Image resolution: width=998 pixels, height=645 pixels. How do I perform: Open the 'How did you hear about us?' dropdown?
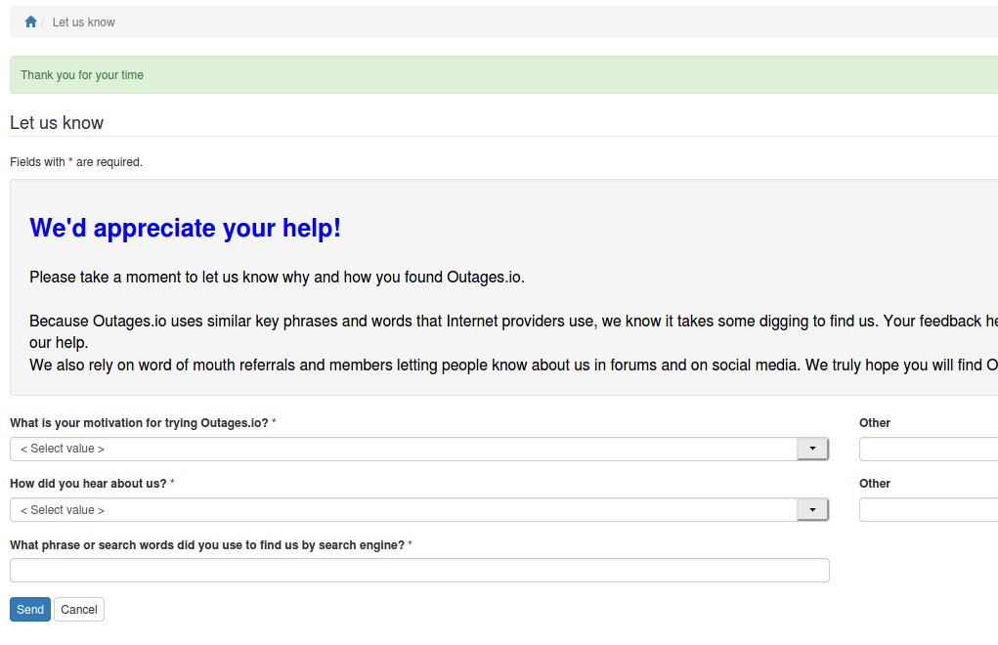419,510
